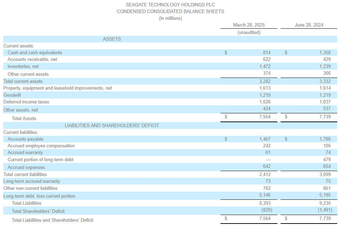The image size is (339, 226).
Task: Select cash value 814 for March 2025
Action: 267,52
